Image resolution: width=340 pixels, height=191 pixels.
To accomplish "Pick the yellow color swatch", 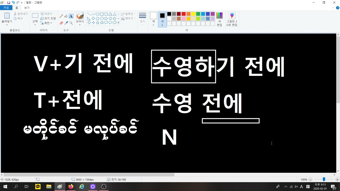I will tap(193, 14).
